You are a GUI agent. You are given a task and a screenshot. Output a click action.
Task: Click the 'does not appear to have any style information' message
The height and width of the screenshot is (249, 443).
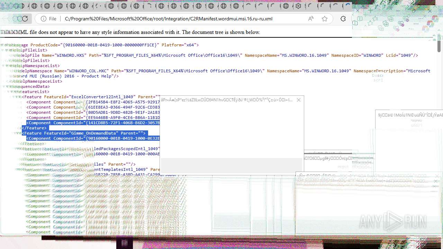click(x=130, y=32)
